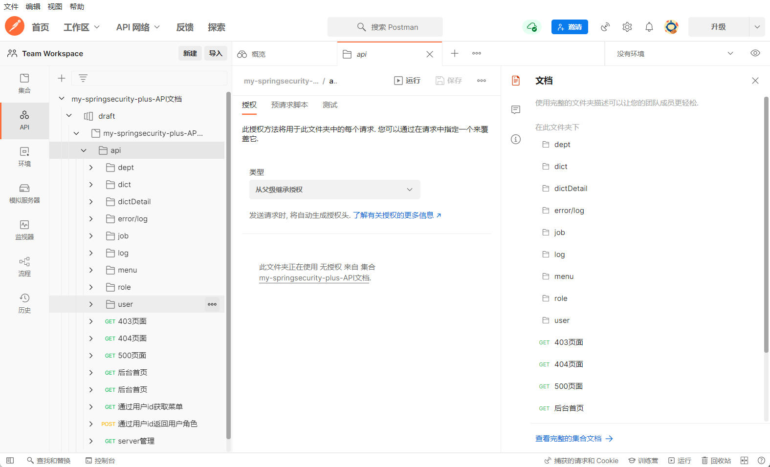This screenshot has width=770, height=467.
Task: Toggle the sidebar icon in status bar
Action: 10,461
